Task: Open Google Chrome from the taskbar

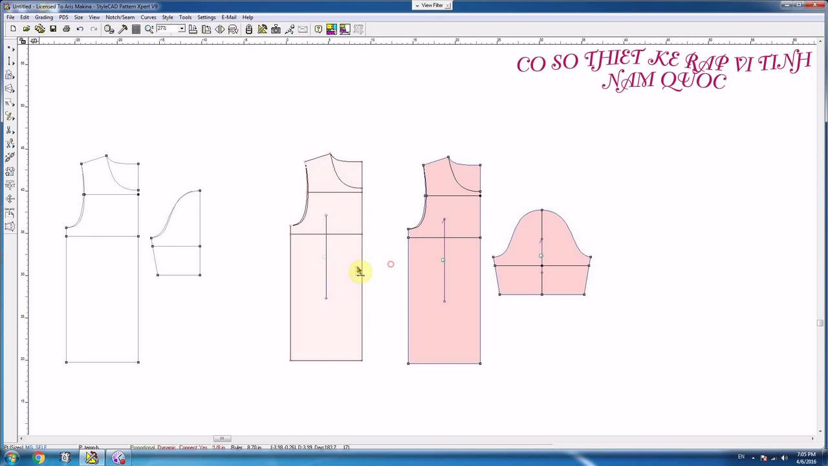Action: (39, 458)
